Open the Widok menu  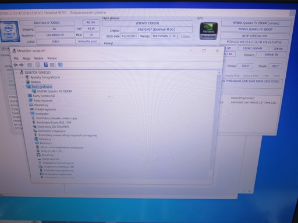tap(38, 58)
